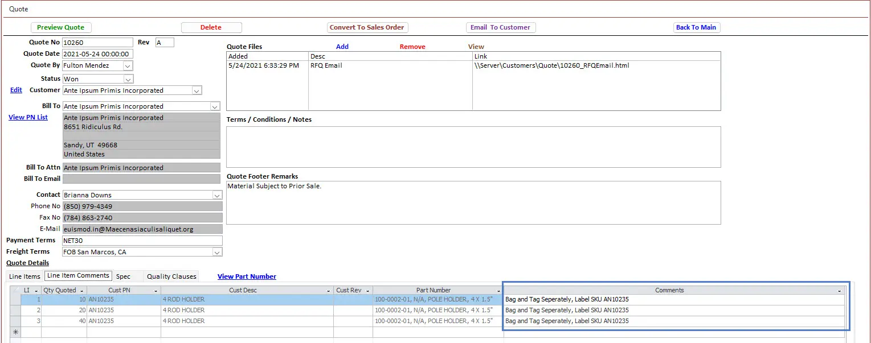Open the View Part Number link

click(x=247, y=276)
